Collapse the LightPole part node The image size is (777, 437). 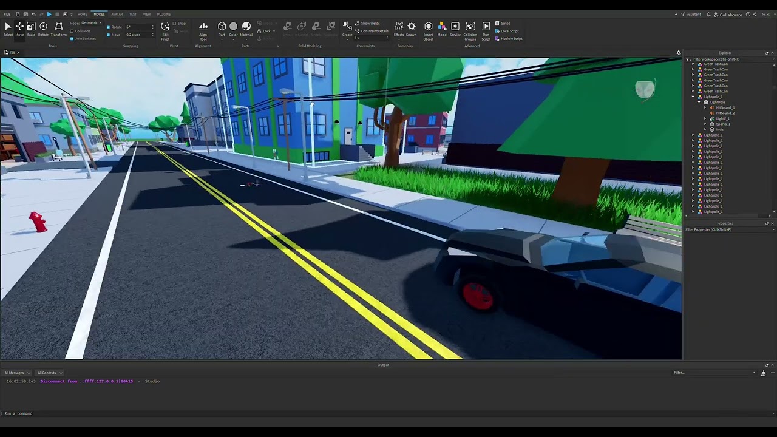coord(699,102)
